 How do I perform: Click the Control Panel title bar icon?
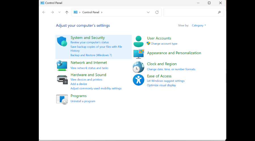click(42, 3)
